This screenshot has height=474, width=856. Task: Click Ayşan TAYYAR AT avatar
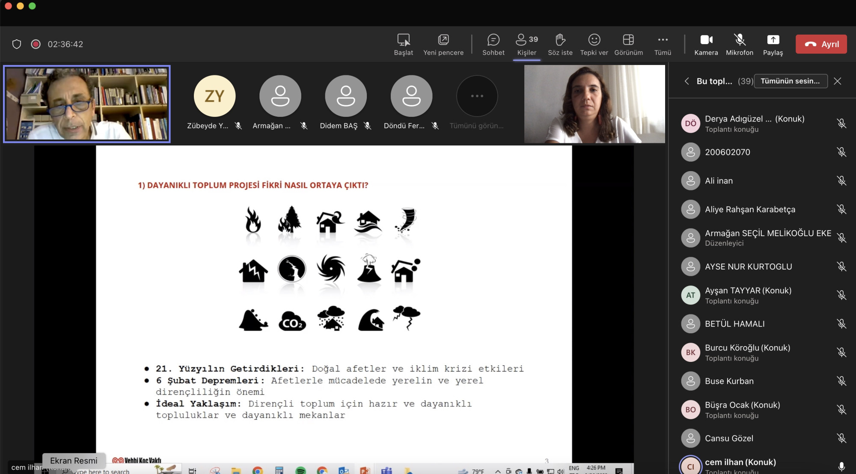[690, 295]
